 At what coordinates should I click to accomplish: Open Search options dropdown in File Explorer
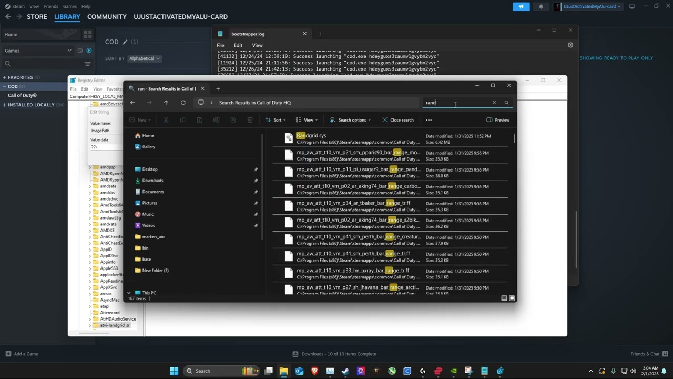click(x=350, y=120)
